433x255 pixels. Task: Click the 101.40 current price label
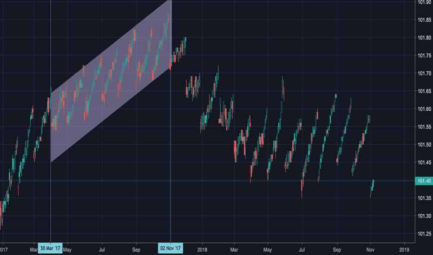[x=424, y=181]
